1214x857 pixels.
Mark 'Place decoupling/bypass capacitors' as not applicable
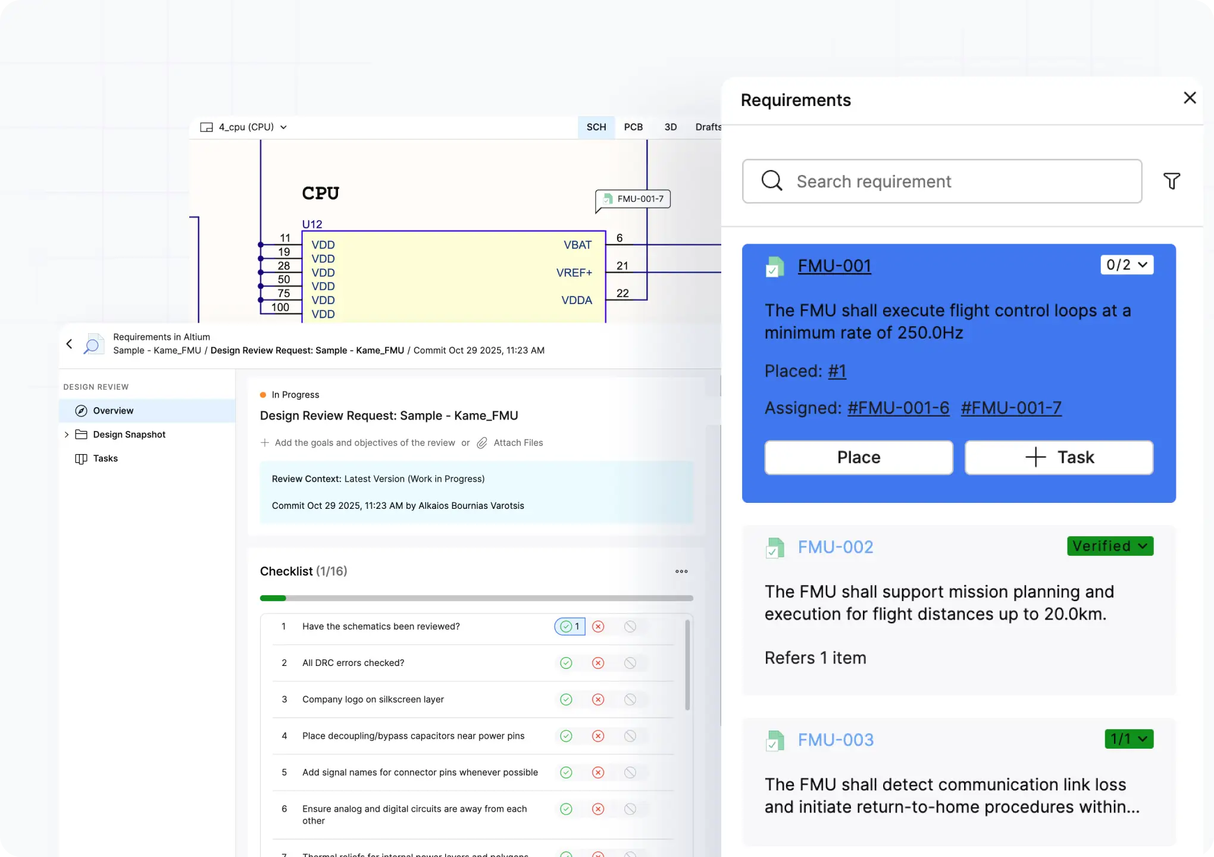[x=630, y=736]
